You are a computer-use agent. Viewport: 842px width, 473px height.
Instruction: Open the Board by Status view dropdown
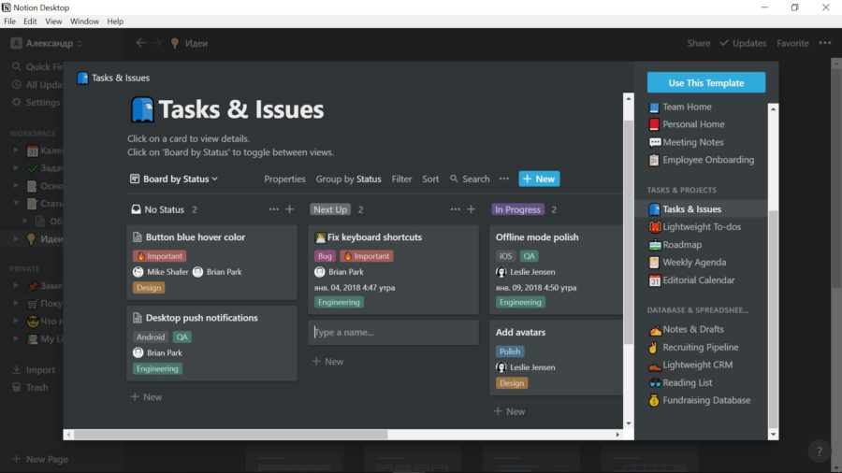tap(174, 179)
